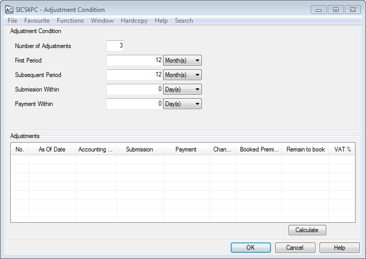Confirm with the OK button
This screenshot has width=366, height=259.
(x=250, y=248)
